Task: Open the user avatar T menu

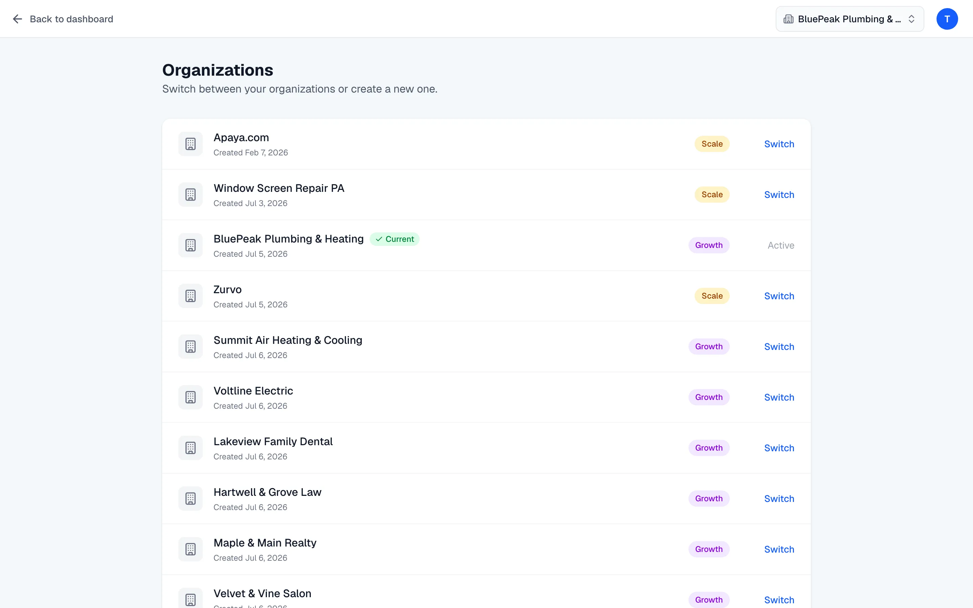Action: pos(947,19)
